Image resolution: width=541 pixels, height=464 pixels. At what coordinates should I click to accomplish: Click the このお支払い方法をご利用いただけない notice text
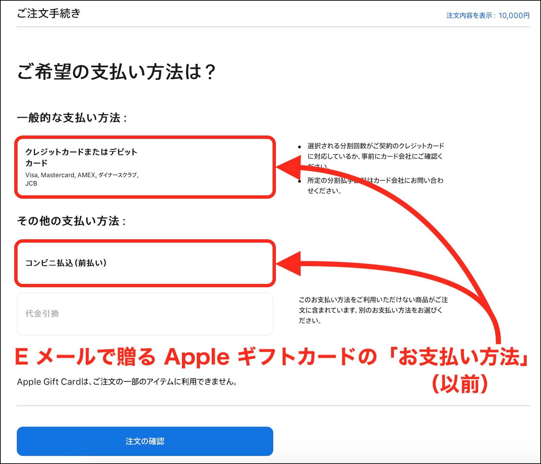click(x=373, y=310)
